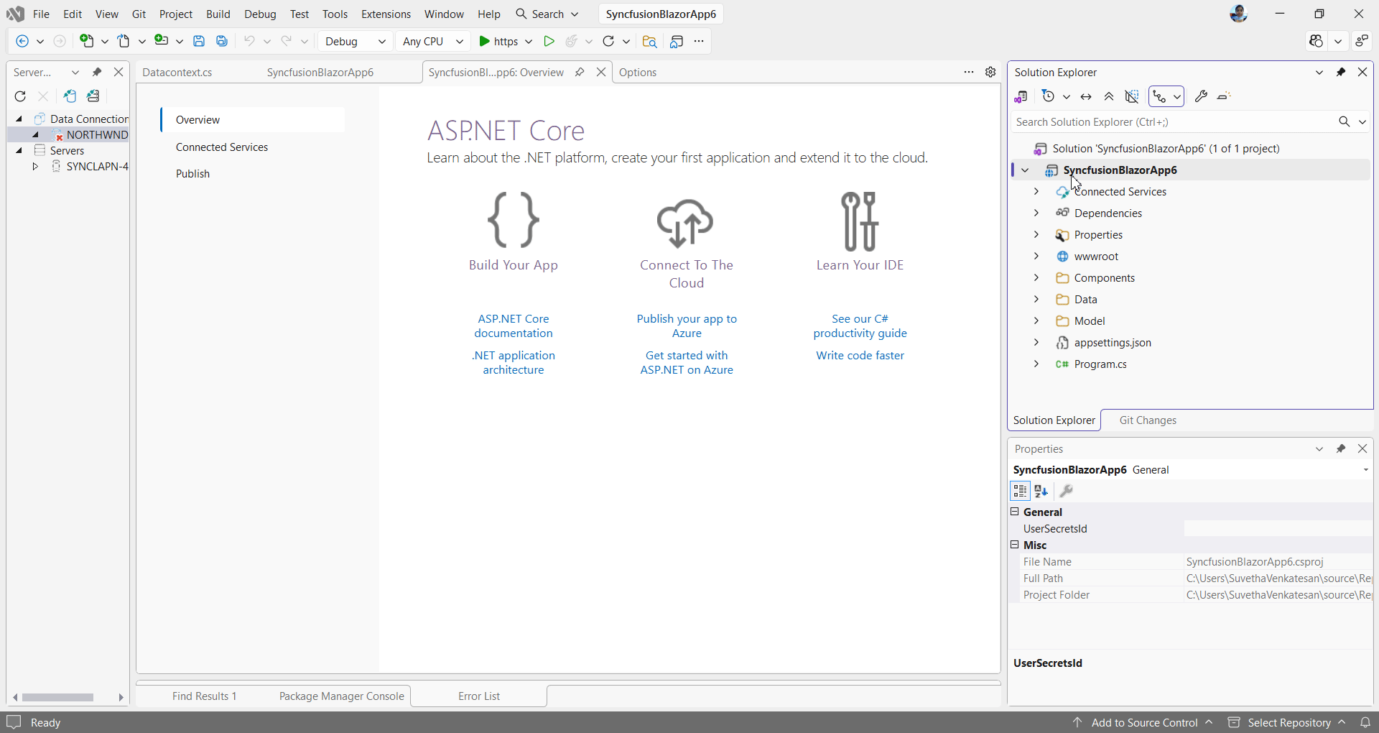
Task: Toggle the track active item view button
Action: [x=1159, y=96]
